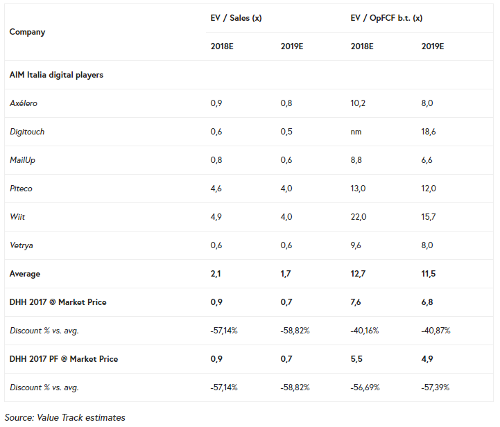
Task: Select the 12,7 average EV/OpFCF value
Action: 359,274
